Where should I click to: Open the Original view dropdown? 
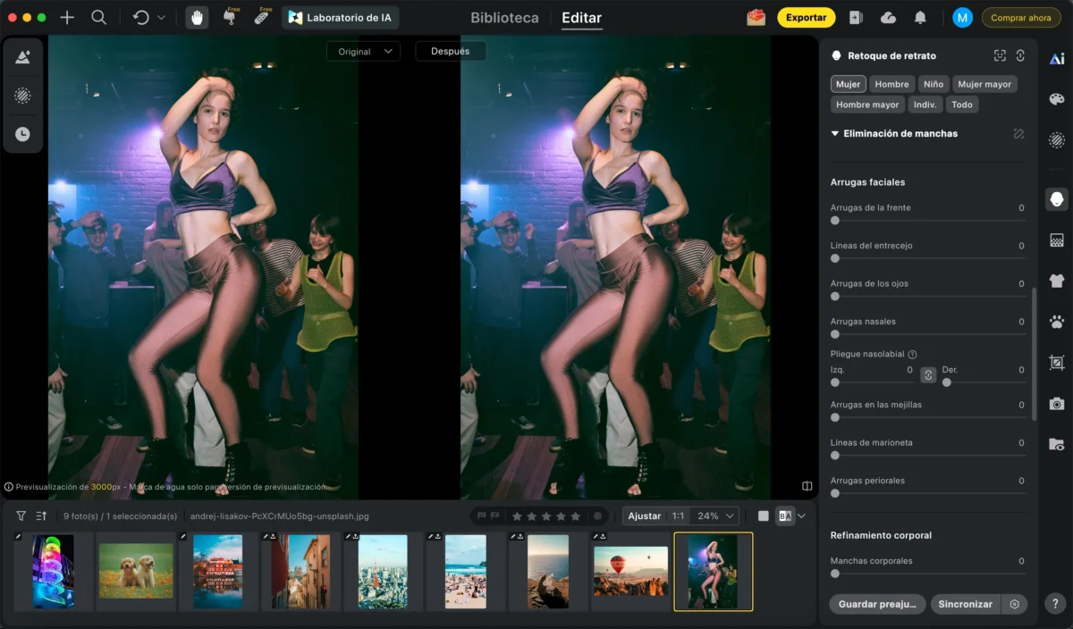(362, 52)
